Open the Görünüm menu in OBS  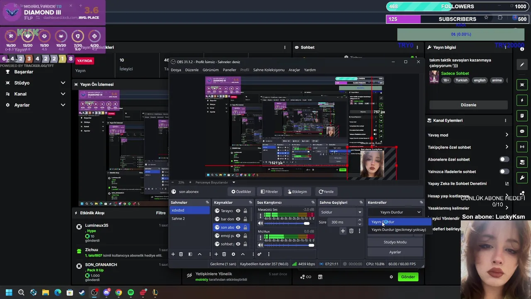pos(210,70)
